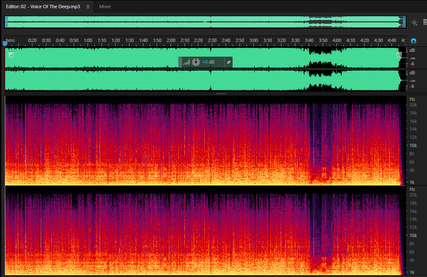This screenshot has width=427, height=277.
Task: Click the +0 dB gain value
Action: coord(208,62)
